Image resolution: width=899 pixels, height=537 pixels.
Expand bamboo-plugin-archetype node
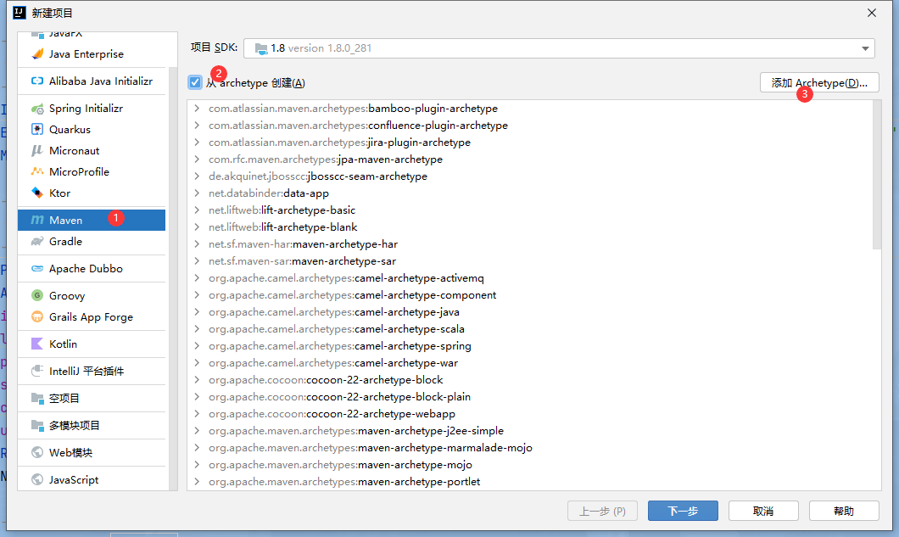197,109
